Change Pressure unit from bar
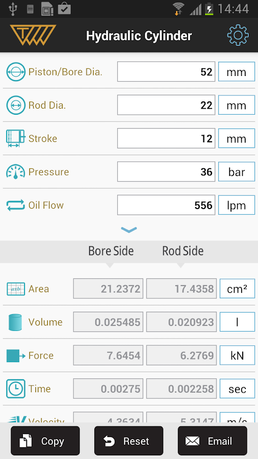 [237, 172]
